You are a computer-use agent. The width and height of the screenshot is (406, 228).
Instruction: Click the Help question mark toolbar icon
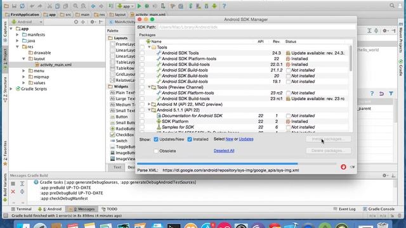click(224, 6)
